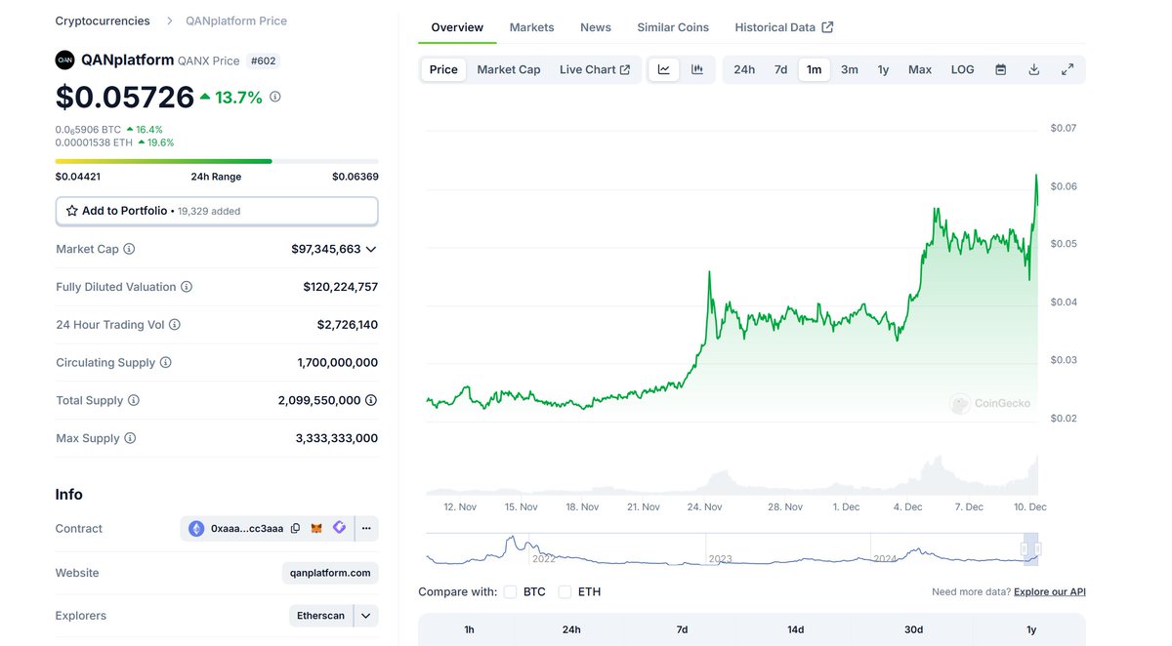This screenshot has height=646, width=1172.
Task: Expand the Explorers dropdown arrow
Action: coord(366,616)
